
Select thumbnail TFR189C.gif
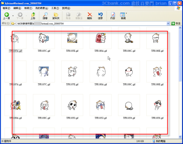[44, 105]
